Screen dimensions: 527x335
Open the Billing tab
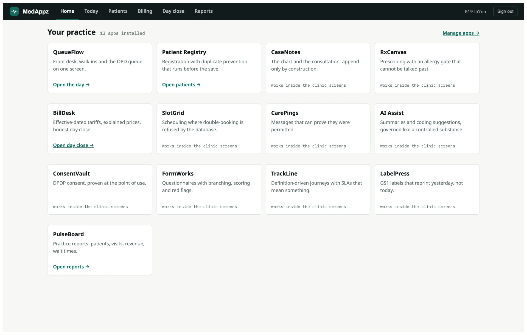(145, 11)
